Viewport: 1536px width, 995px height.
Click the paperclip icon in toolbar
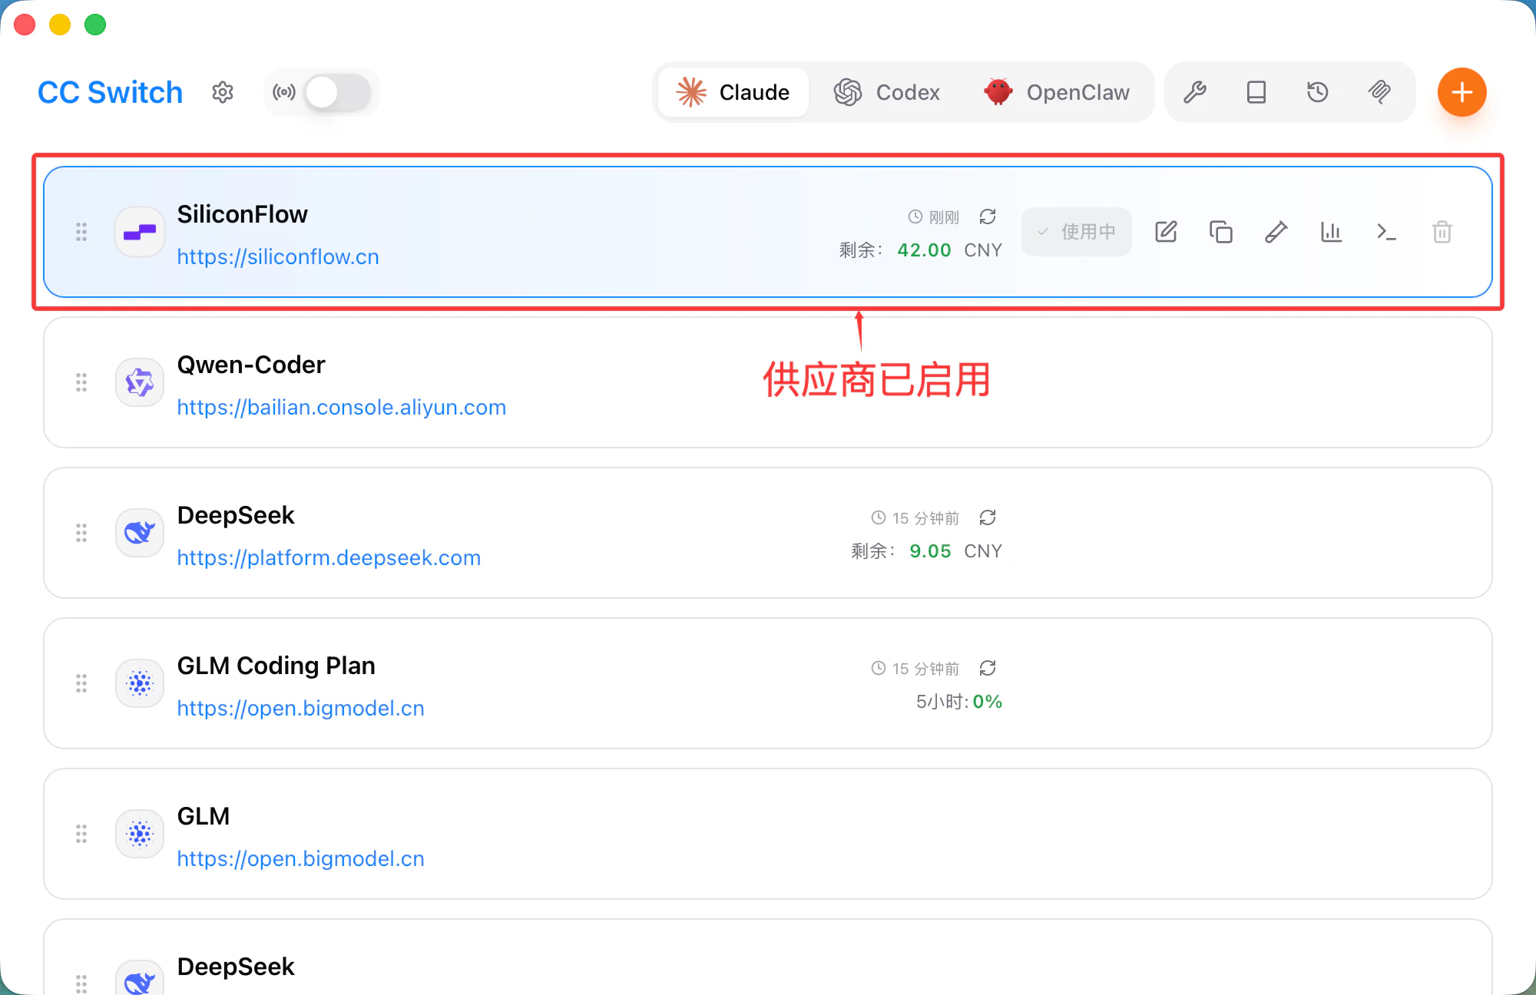pos(1379,92)
